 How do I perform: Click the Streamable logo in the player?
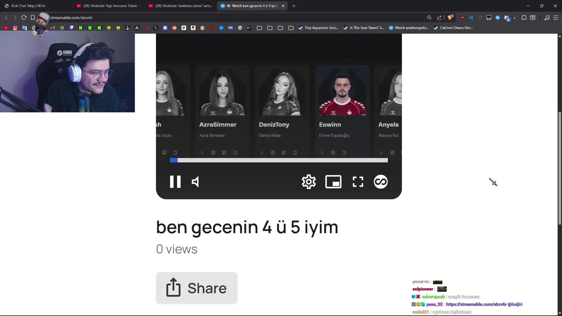[x=381, y=182]
